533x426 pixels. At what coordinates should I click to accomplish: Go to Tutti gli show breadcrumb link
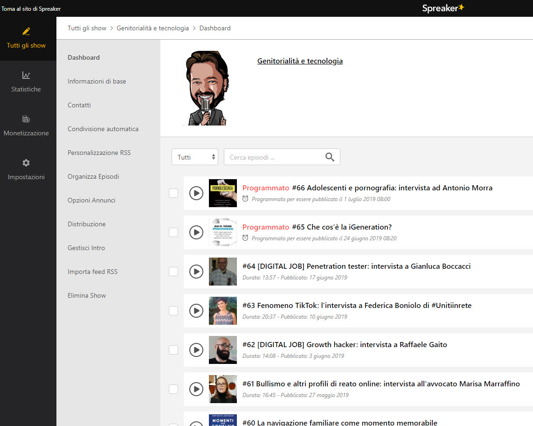point(87,28)
